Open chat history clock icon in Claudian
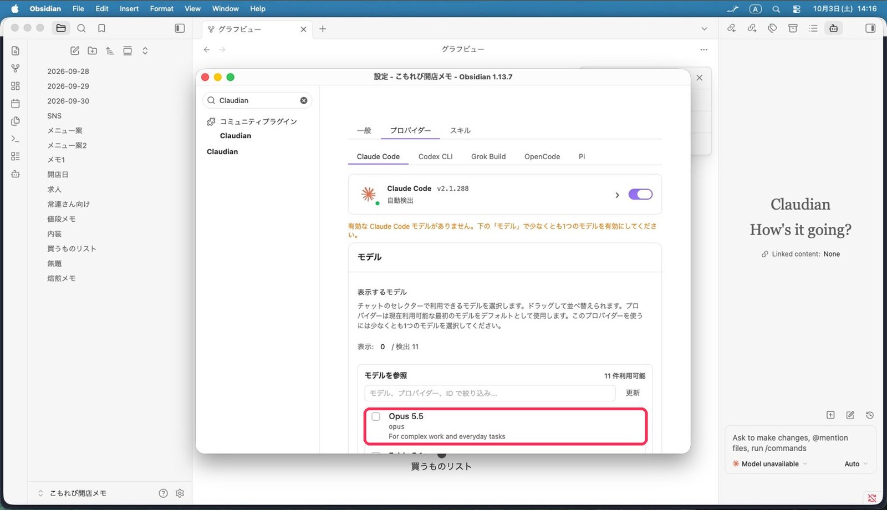The height and width of the screenshot is (510, 887). click(x=870, y=415)
